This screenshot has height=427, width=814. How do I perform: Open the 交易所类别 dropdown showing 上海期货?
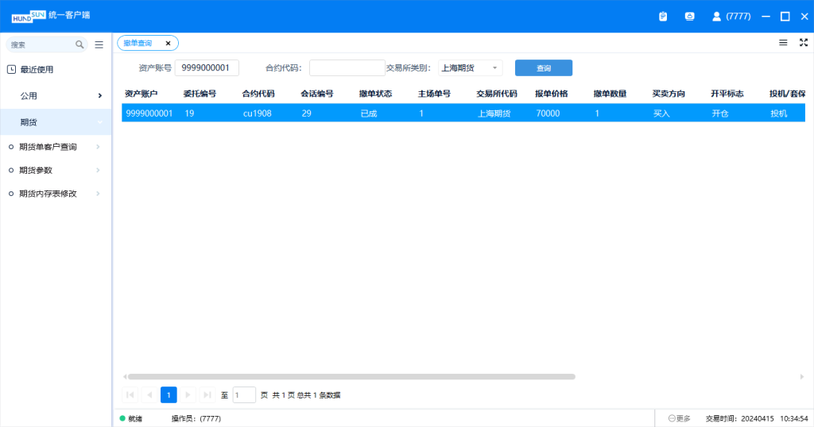click(470, 68)
